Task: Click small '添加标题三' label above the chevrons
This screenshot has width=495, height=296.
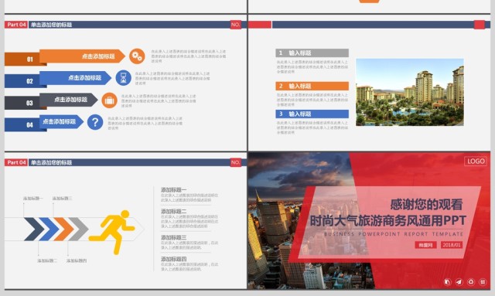Action: point(62,199)
